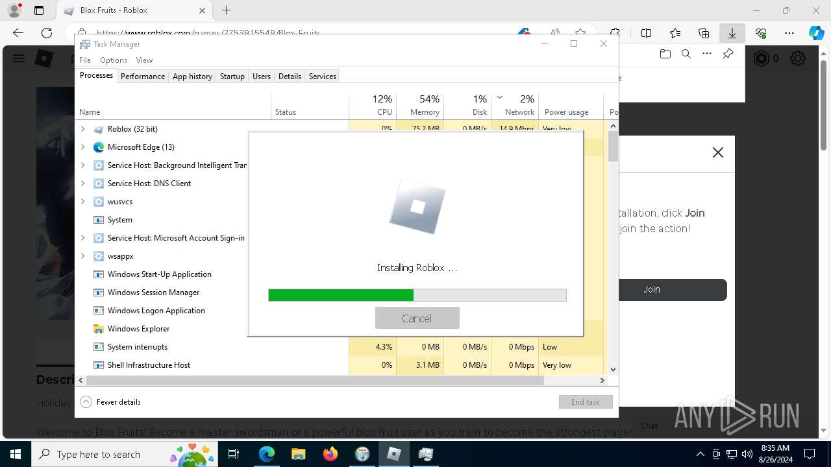The width and height of the screenshot is (831, 467).
Task: Select the wsappx gear icon
Action: (x=99, y=256)
